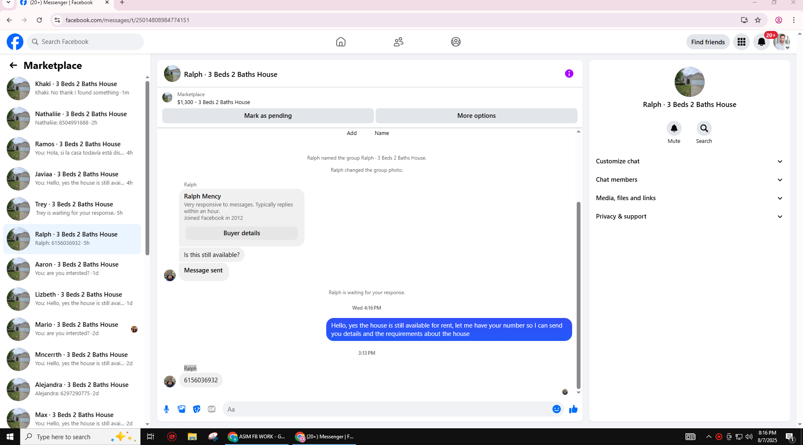Click Name link in chat
Viewport: 803px width, 445px height.
point(382,133)
